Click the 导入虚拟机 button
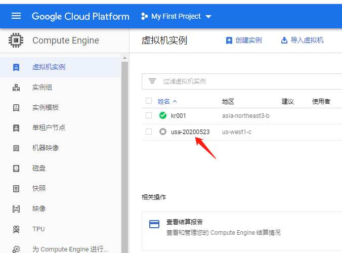The height and width of the screenshot is (253, 342). point(302,40)
